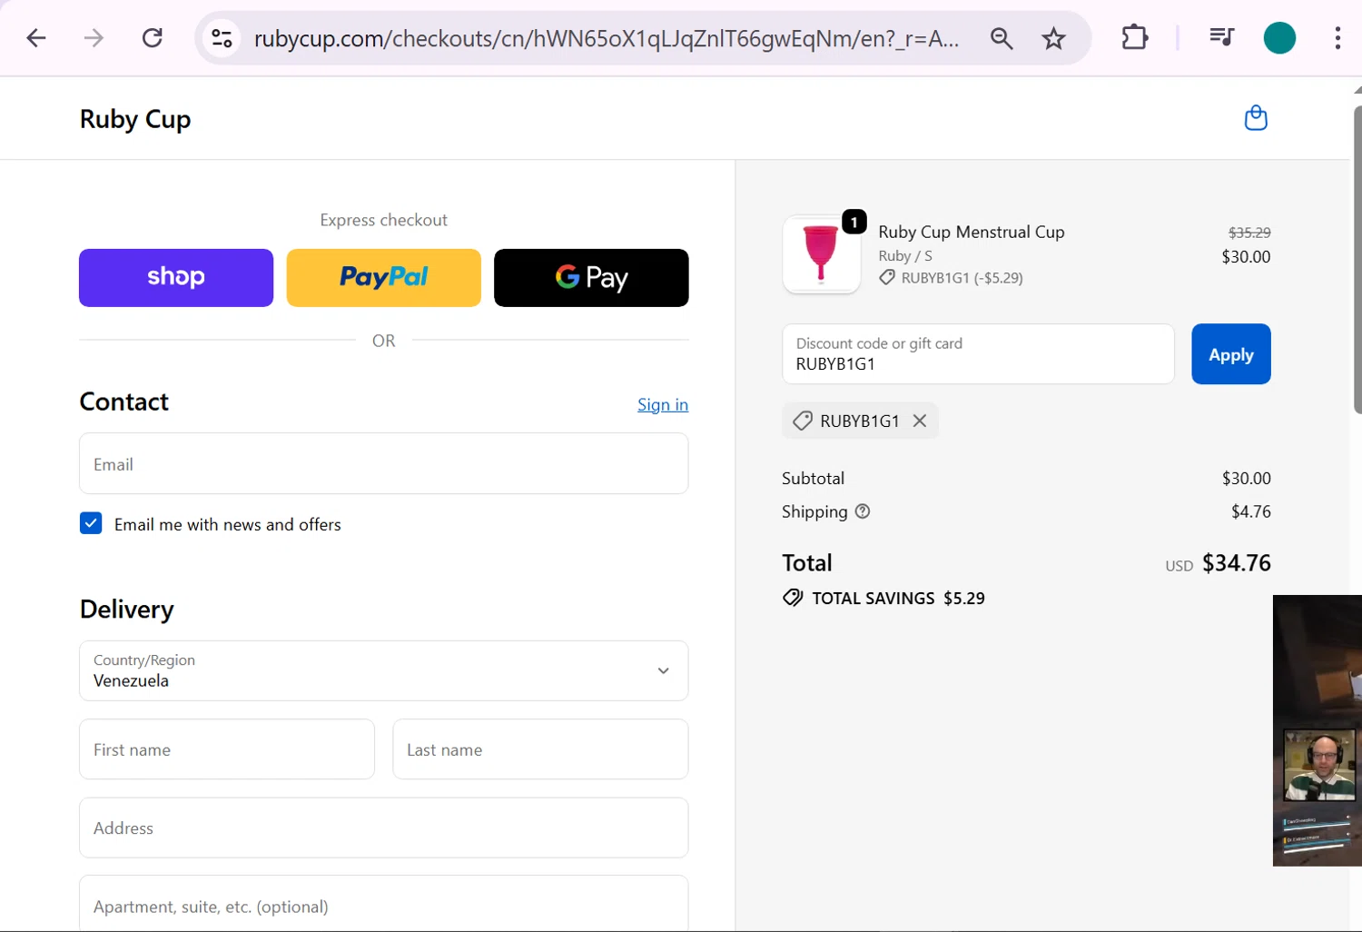Click the zoom magnifier icon in address bar
The image size is (1362, 932).
(x=1002, y=38)
